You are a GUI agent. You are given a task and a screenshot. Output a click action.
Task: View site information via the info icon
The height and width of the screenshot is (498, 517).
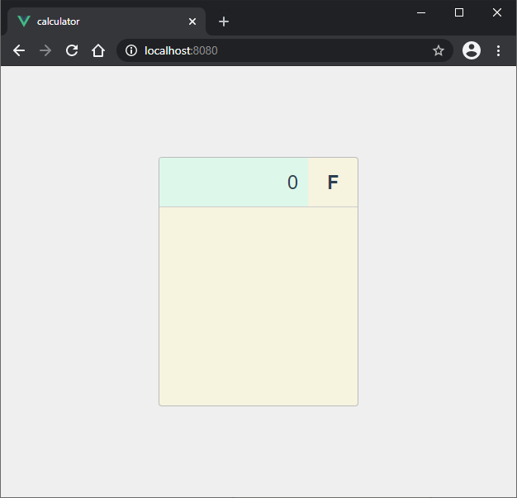click(x=131, y=50)
